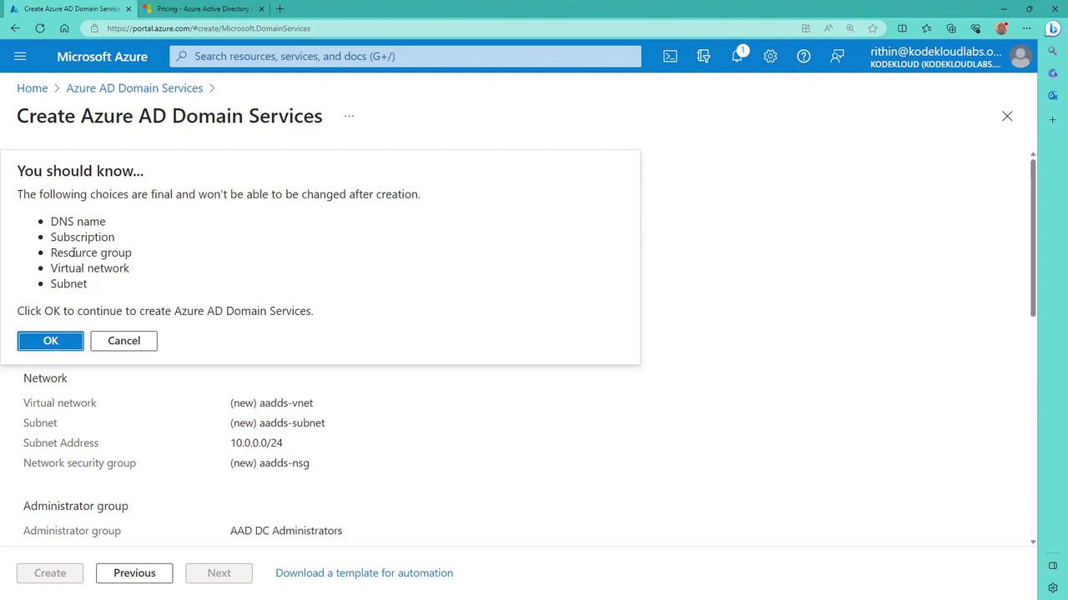Focus the Azure search resources field
1068x600 pixels.
(x=406, y=56)
